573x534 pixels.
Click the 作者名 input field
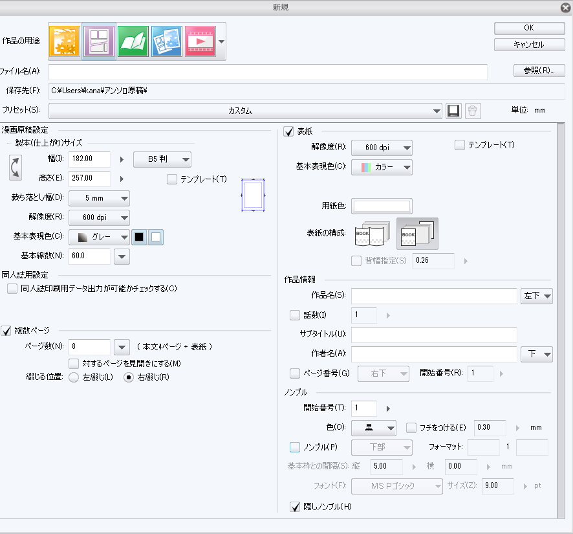[434, 354]
